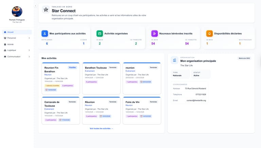Click the Cette année value 6
This screenshot has width=261, height=148.
pyautogui.click(x=47, y=43)
